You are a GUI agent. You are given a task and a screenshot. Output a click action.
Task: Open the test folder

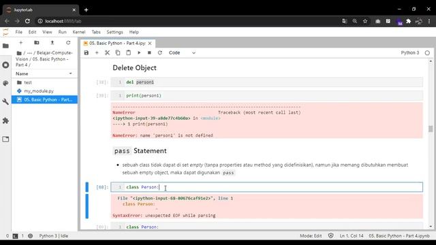(x=44, y=82)
